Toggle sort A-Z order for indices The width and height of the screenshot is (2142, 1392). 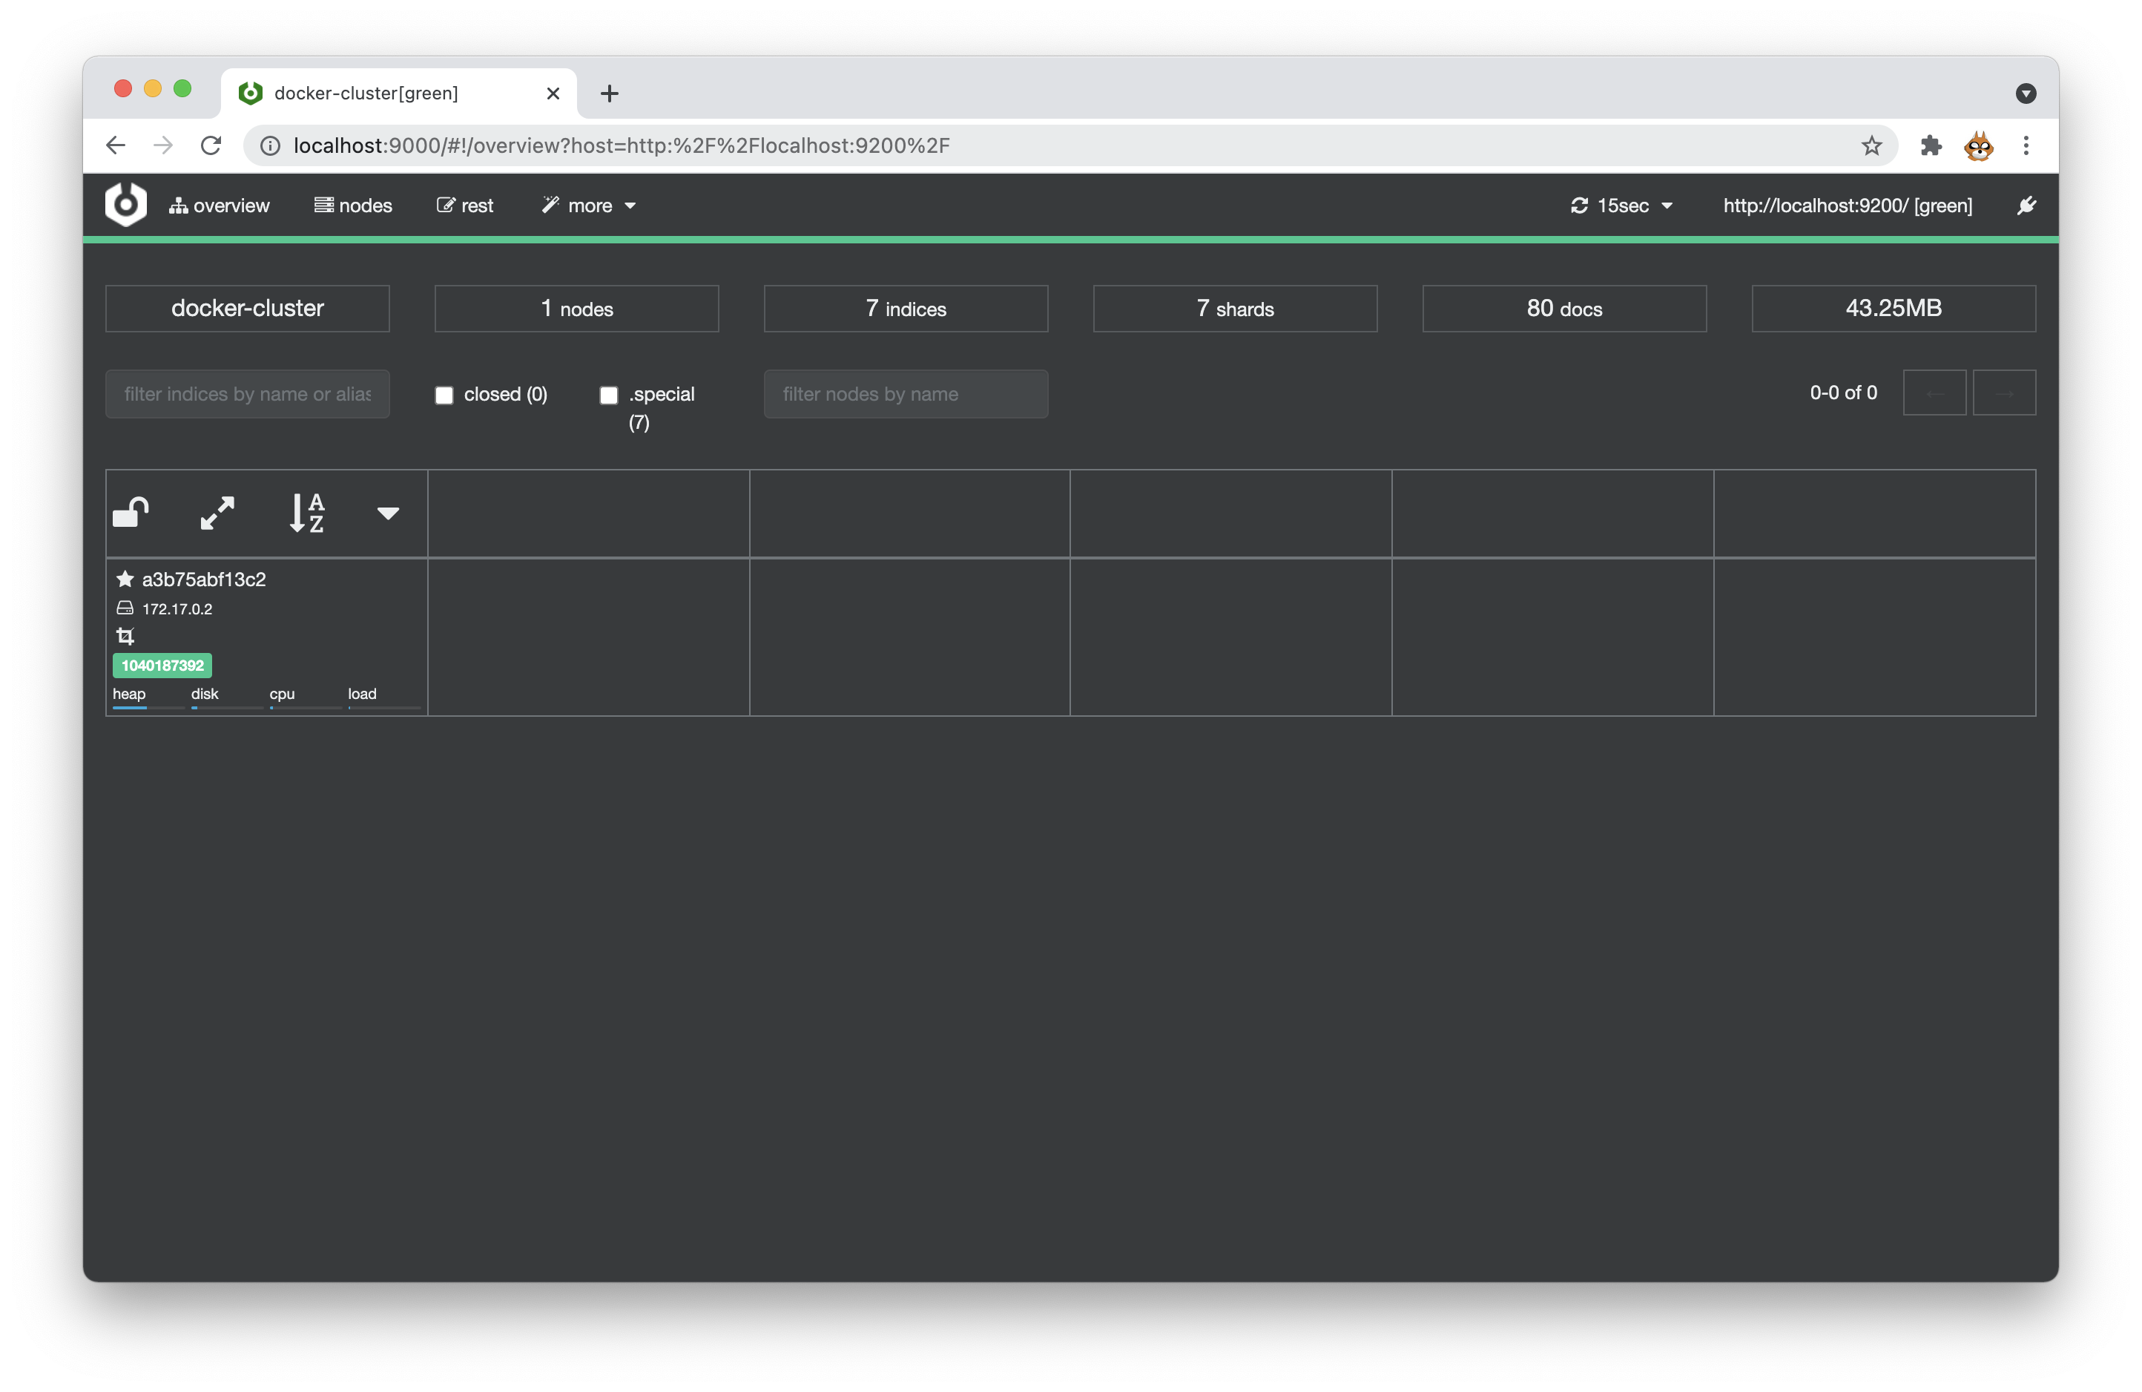pos(306,513)
